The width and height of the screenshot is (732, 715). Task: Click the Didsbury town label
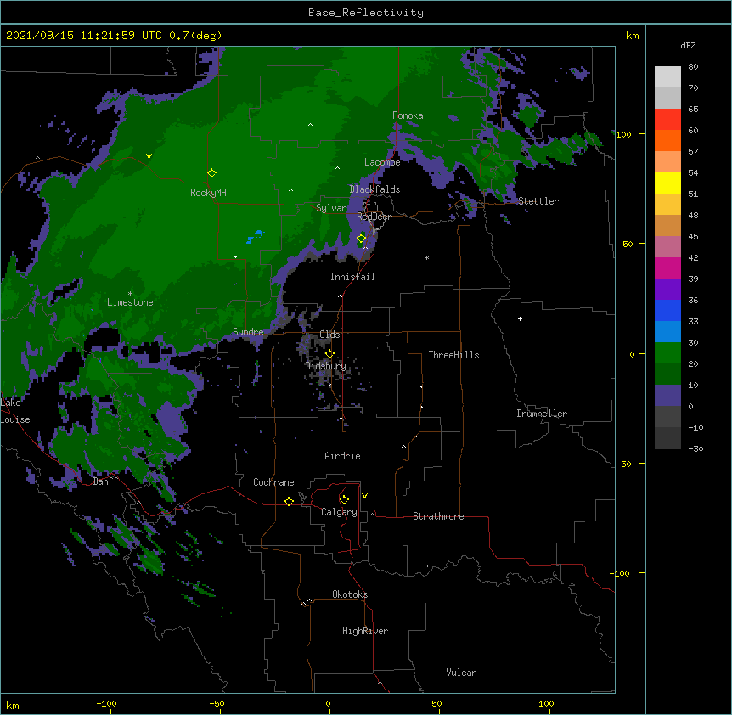pyautogui.click(x=326, y=366)
